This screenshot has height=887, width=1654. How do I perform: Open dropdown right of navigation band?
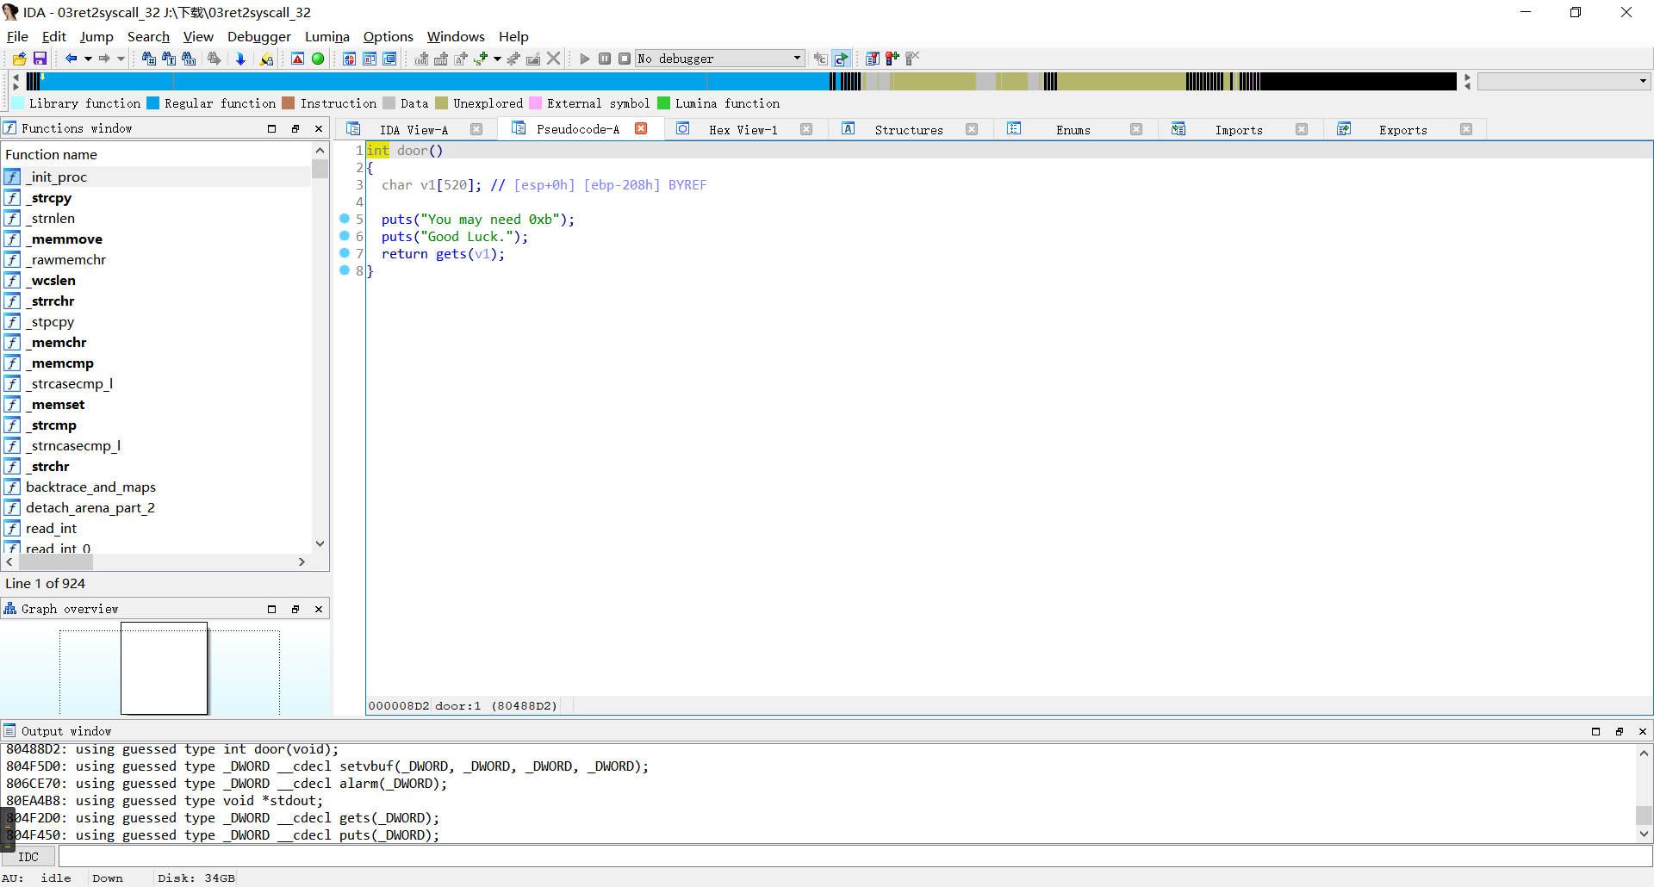(x=1643, y=81)
